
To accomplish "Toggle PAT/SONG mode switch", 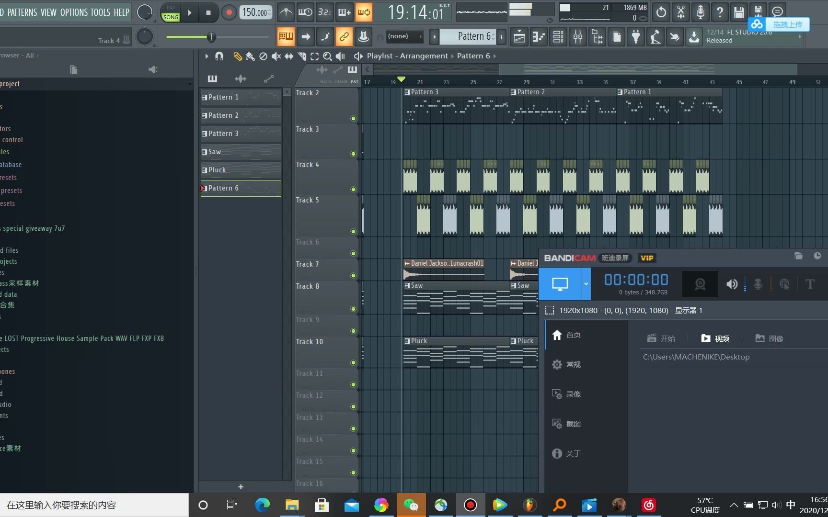I will [171, 12].
